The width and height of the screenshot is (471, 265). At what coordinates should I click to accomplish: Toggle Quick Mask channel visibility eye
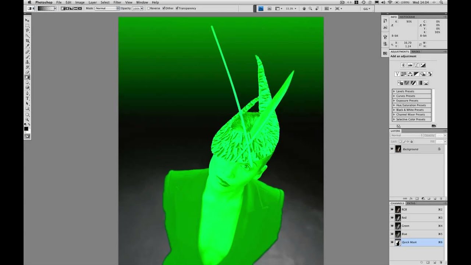[392, 242]
